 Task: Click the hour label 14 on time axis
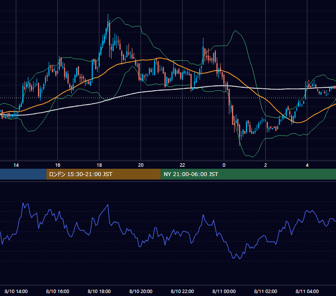point(16,165)
